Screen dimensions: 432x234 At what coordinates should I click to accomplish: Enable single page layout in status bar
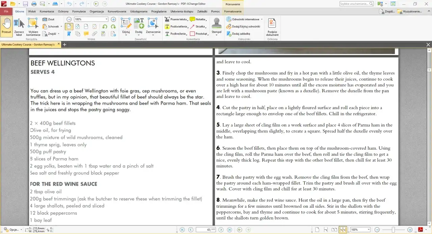[x=317, y=230]
